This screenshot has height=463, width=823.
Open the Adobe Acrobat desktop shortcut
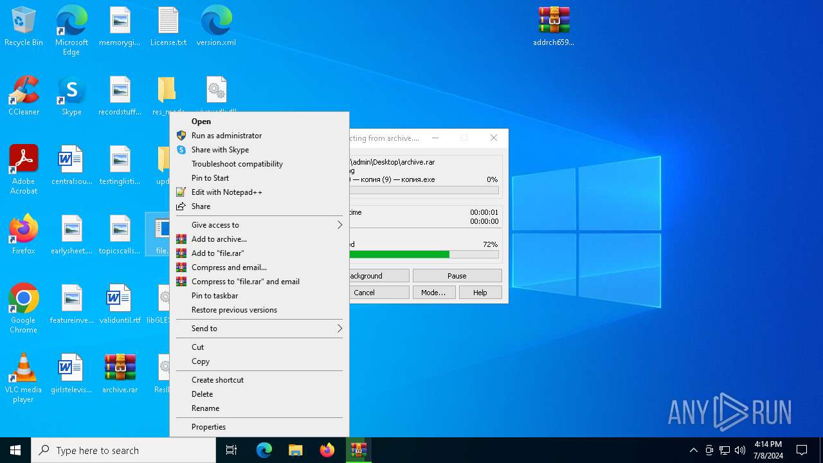(x=24, y=170)
